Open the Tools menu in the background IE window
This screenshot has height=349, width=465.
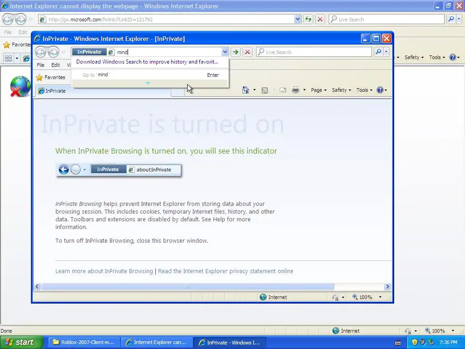pos(437,57)
